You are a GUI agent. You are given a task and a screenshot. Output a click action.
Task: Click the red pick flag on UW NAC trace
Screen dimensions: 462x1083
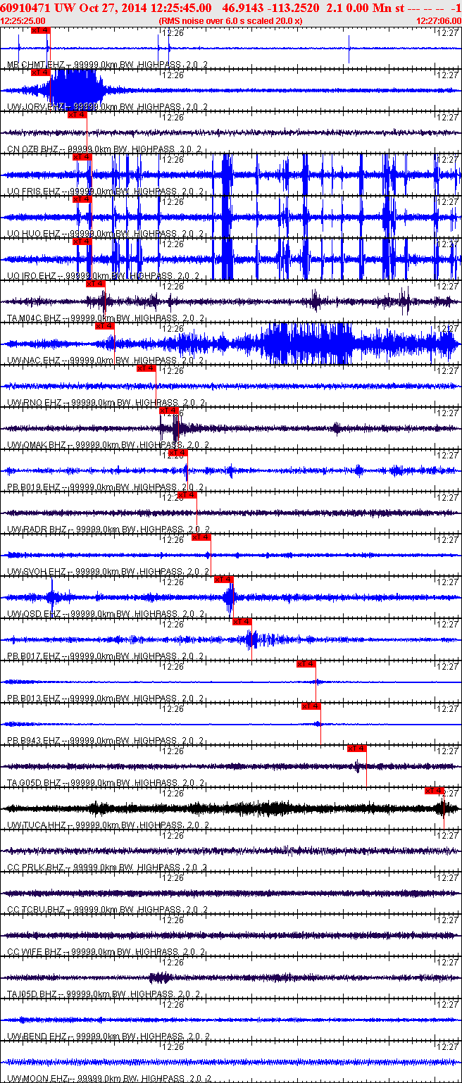[104, 326]
